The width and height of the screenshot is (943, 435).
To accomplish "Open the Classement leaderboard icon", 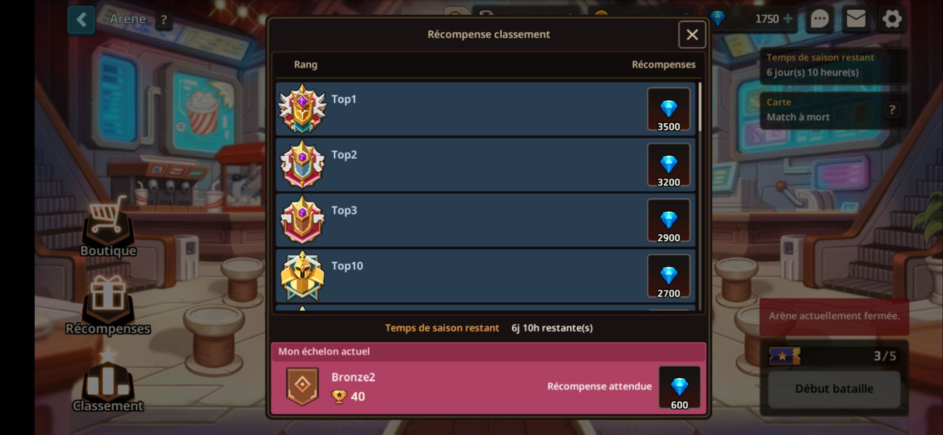I will pos(108,380).
